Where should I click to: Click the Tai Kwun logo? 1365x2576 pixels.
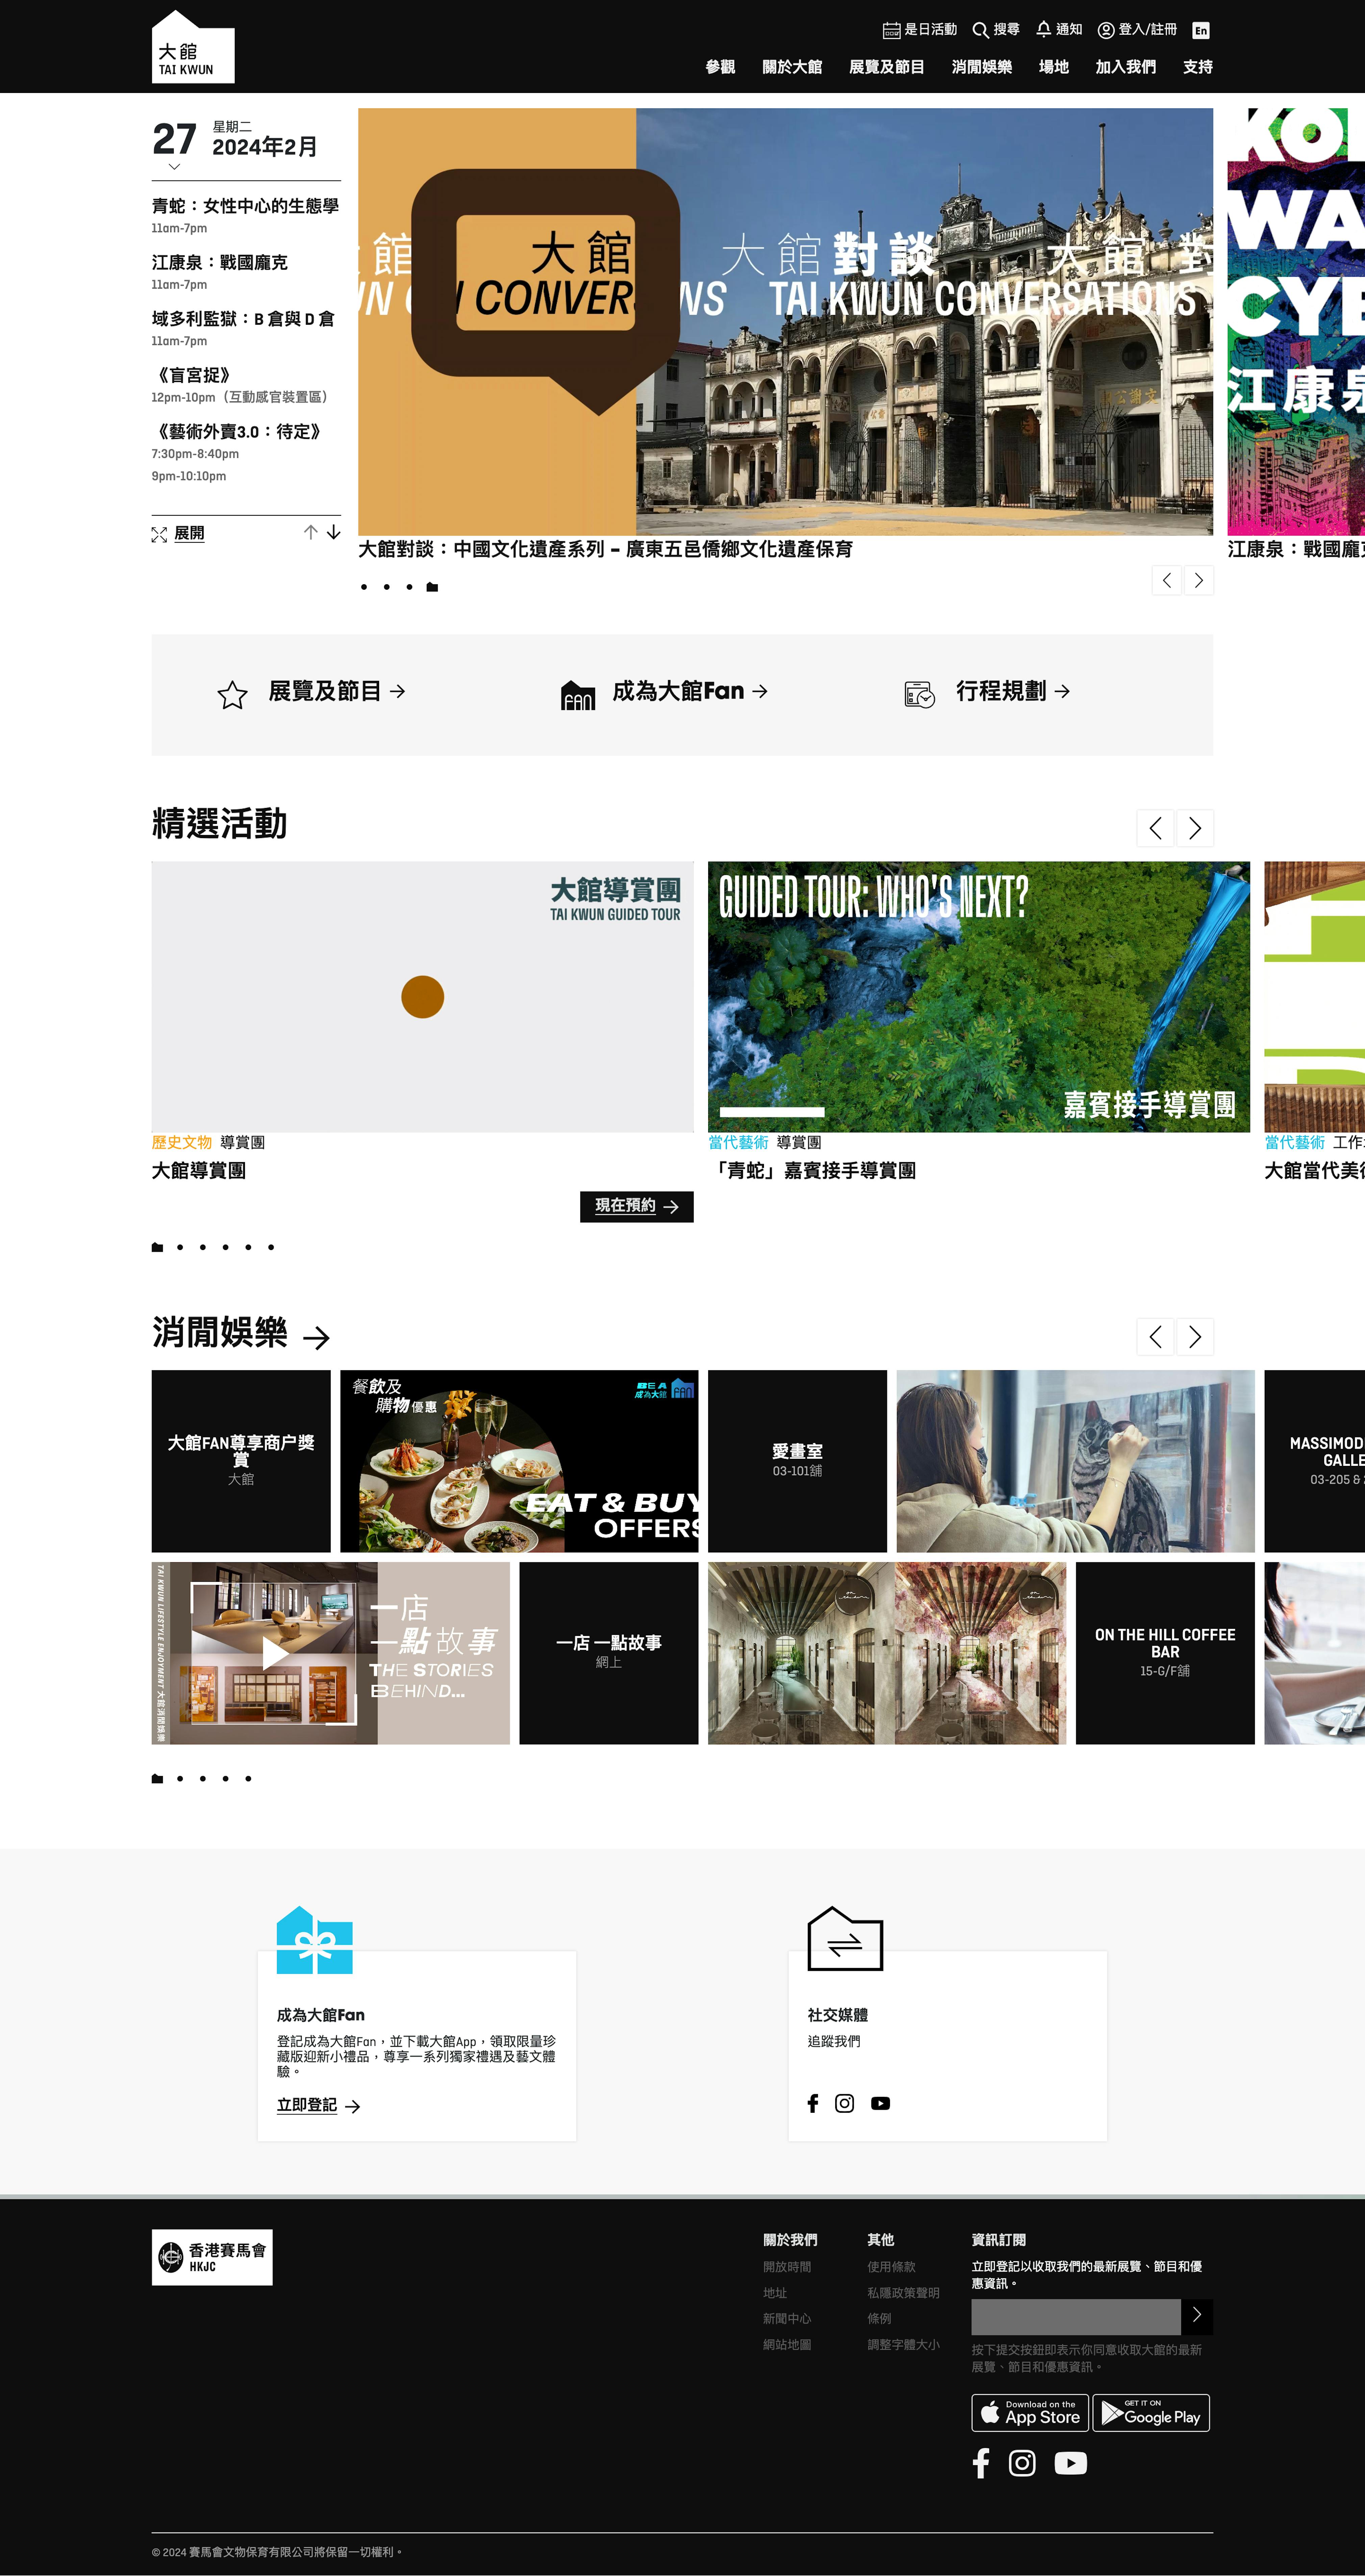(x=193, y=47)
